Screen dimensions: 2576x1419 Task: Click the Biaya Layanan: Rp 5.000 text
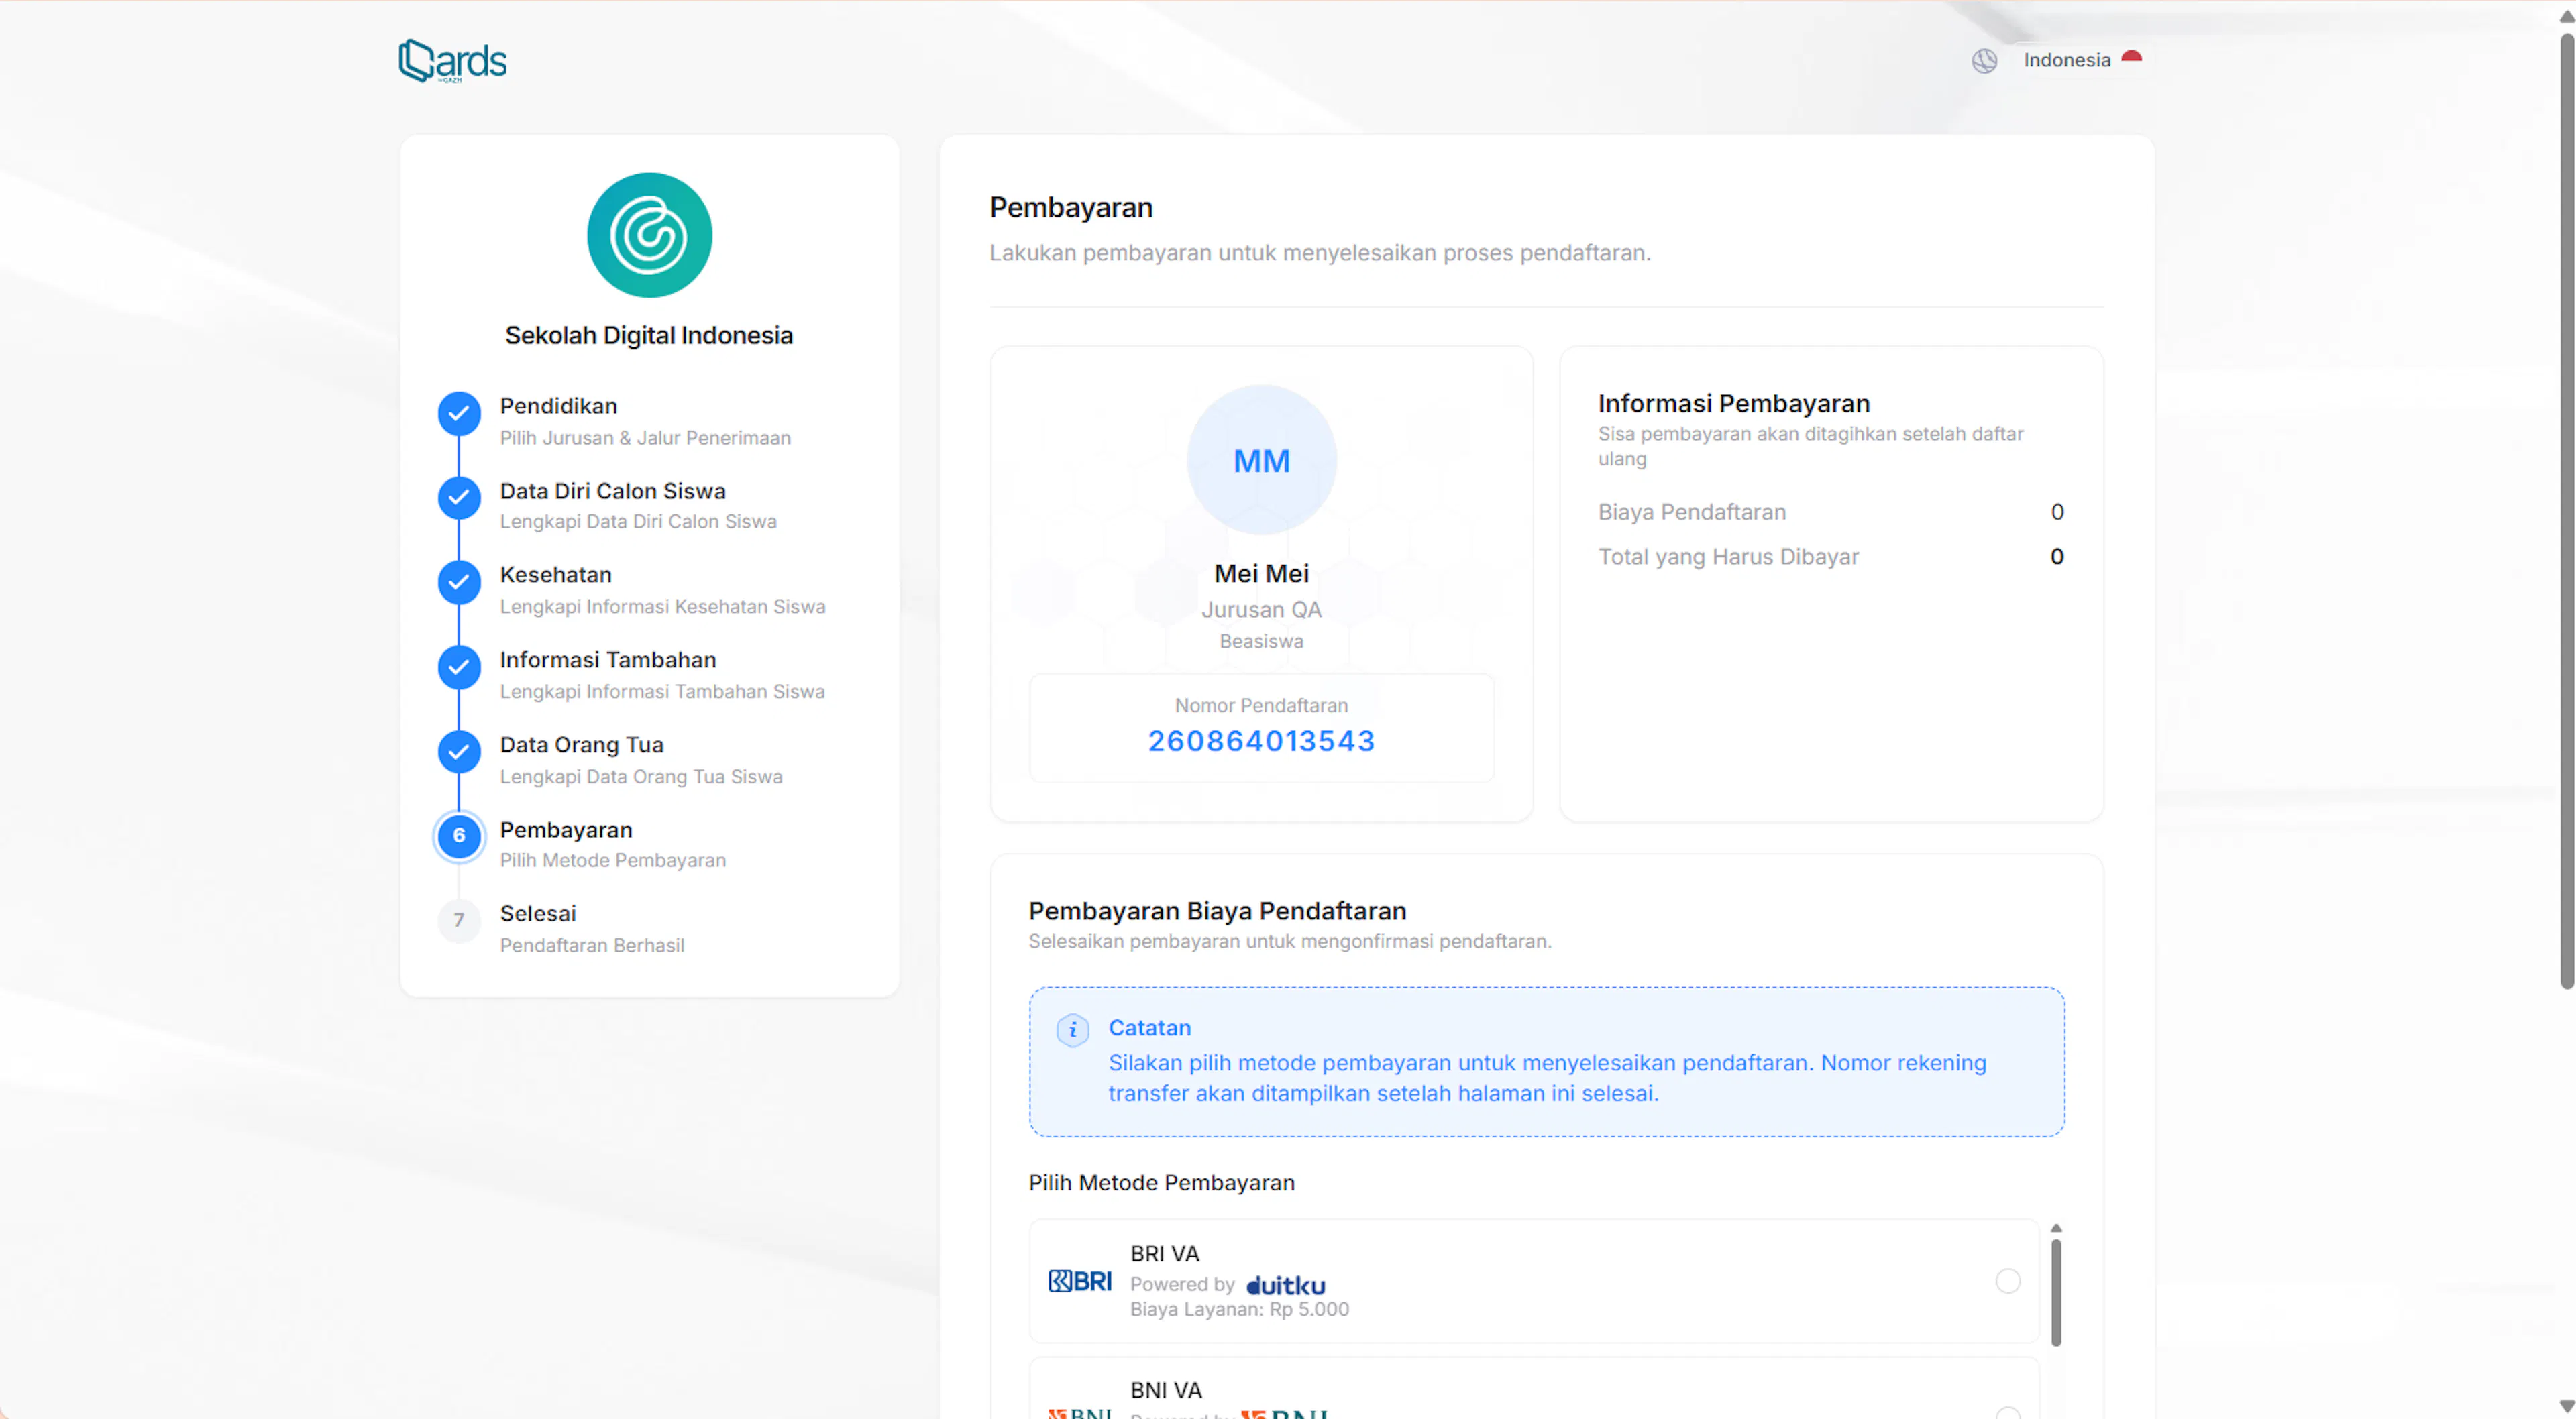[1239, 1310]
